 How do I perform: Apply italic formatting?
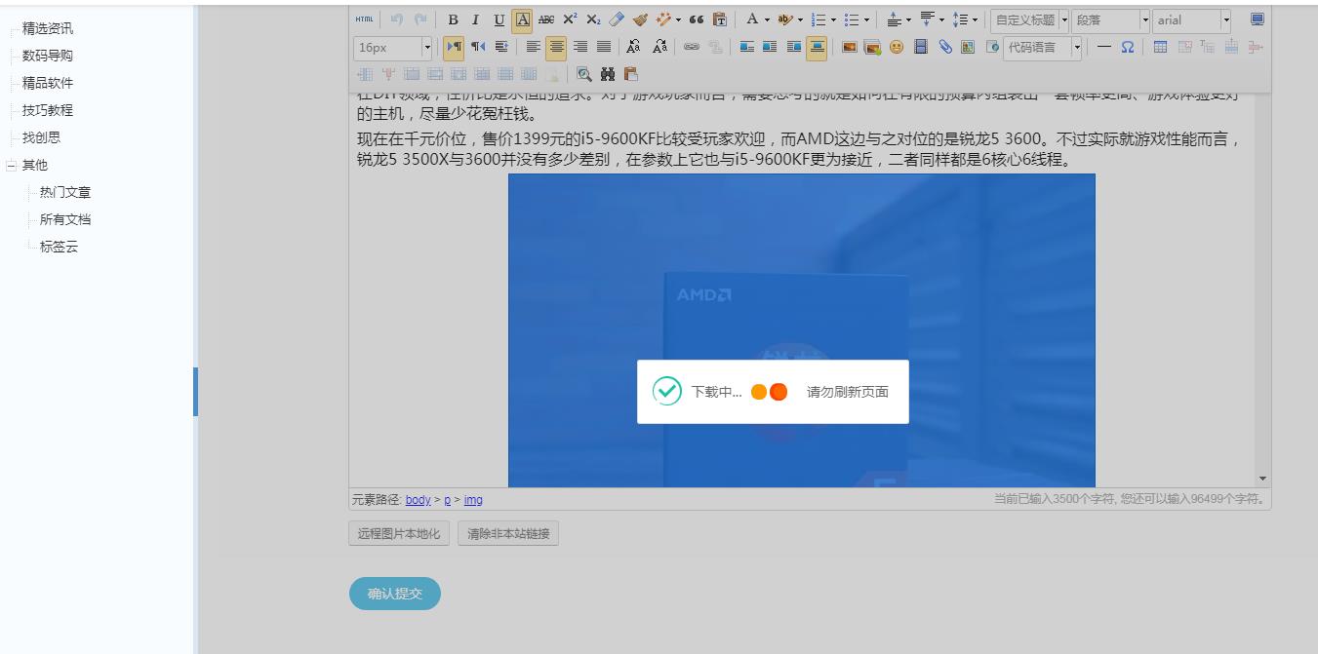pyautogui.click(x=476, y=19)
